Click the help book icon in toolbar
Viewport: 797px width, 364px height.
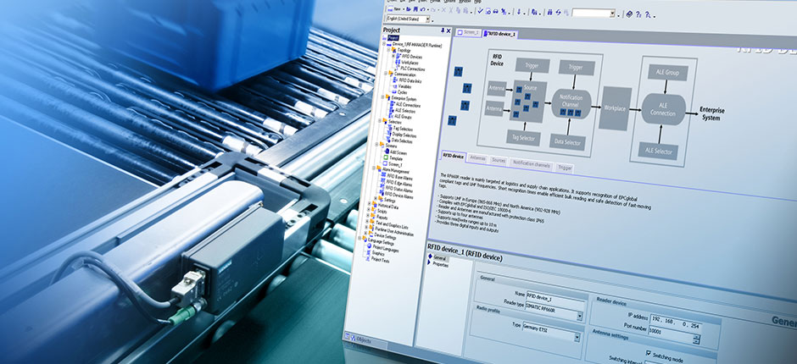click(x=629, y=14)
